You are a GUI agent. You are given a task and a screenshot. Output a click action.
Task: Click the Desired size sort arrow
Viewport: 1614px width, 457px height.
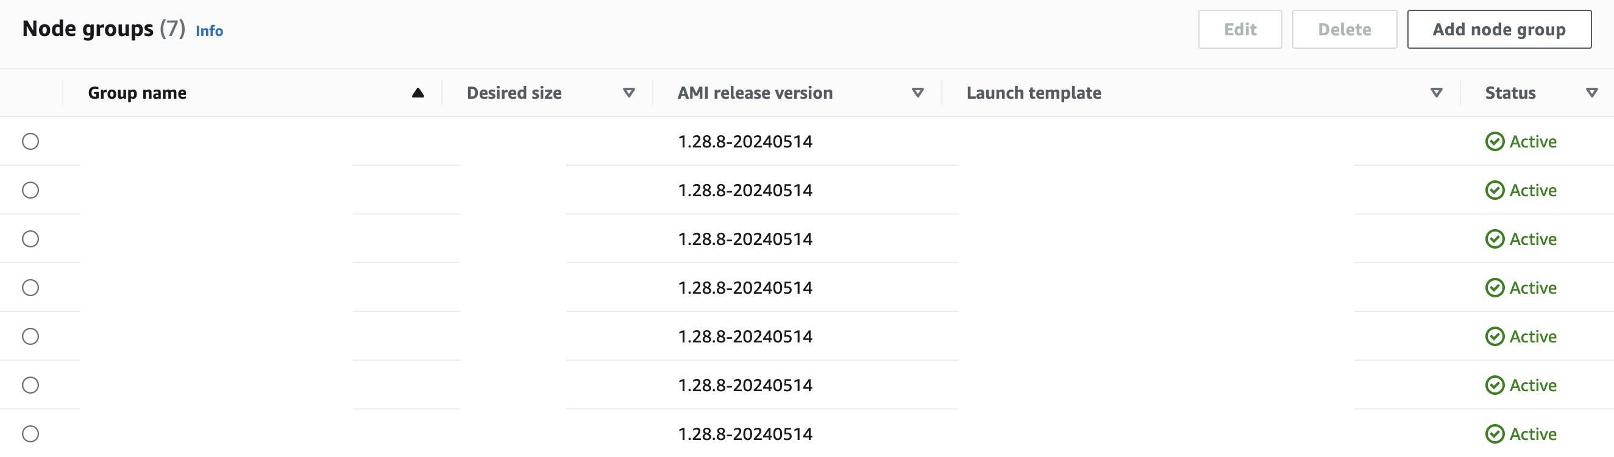point(628,93)
